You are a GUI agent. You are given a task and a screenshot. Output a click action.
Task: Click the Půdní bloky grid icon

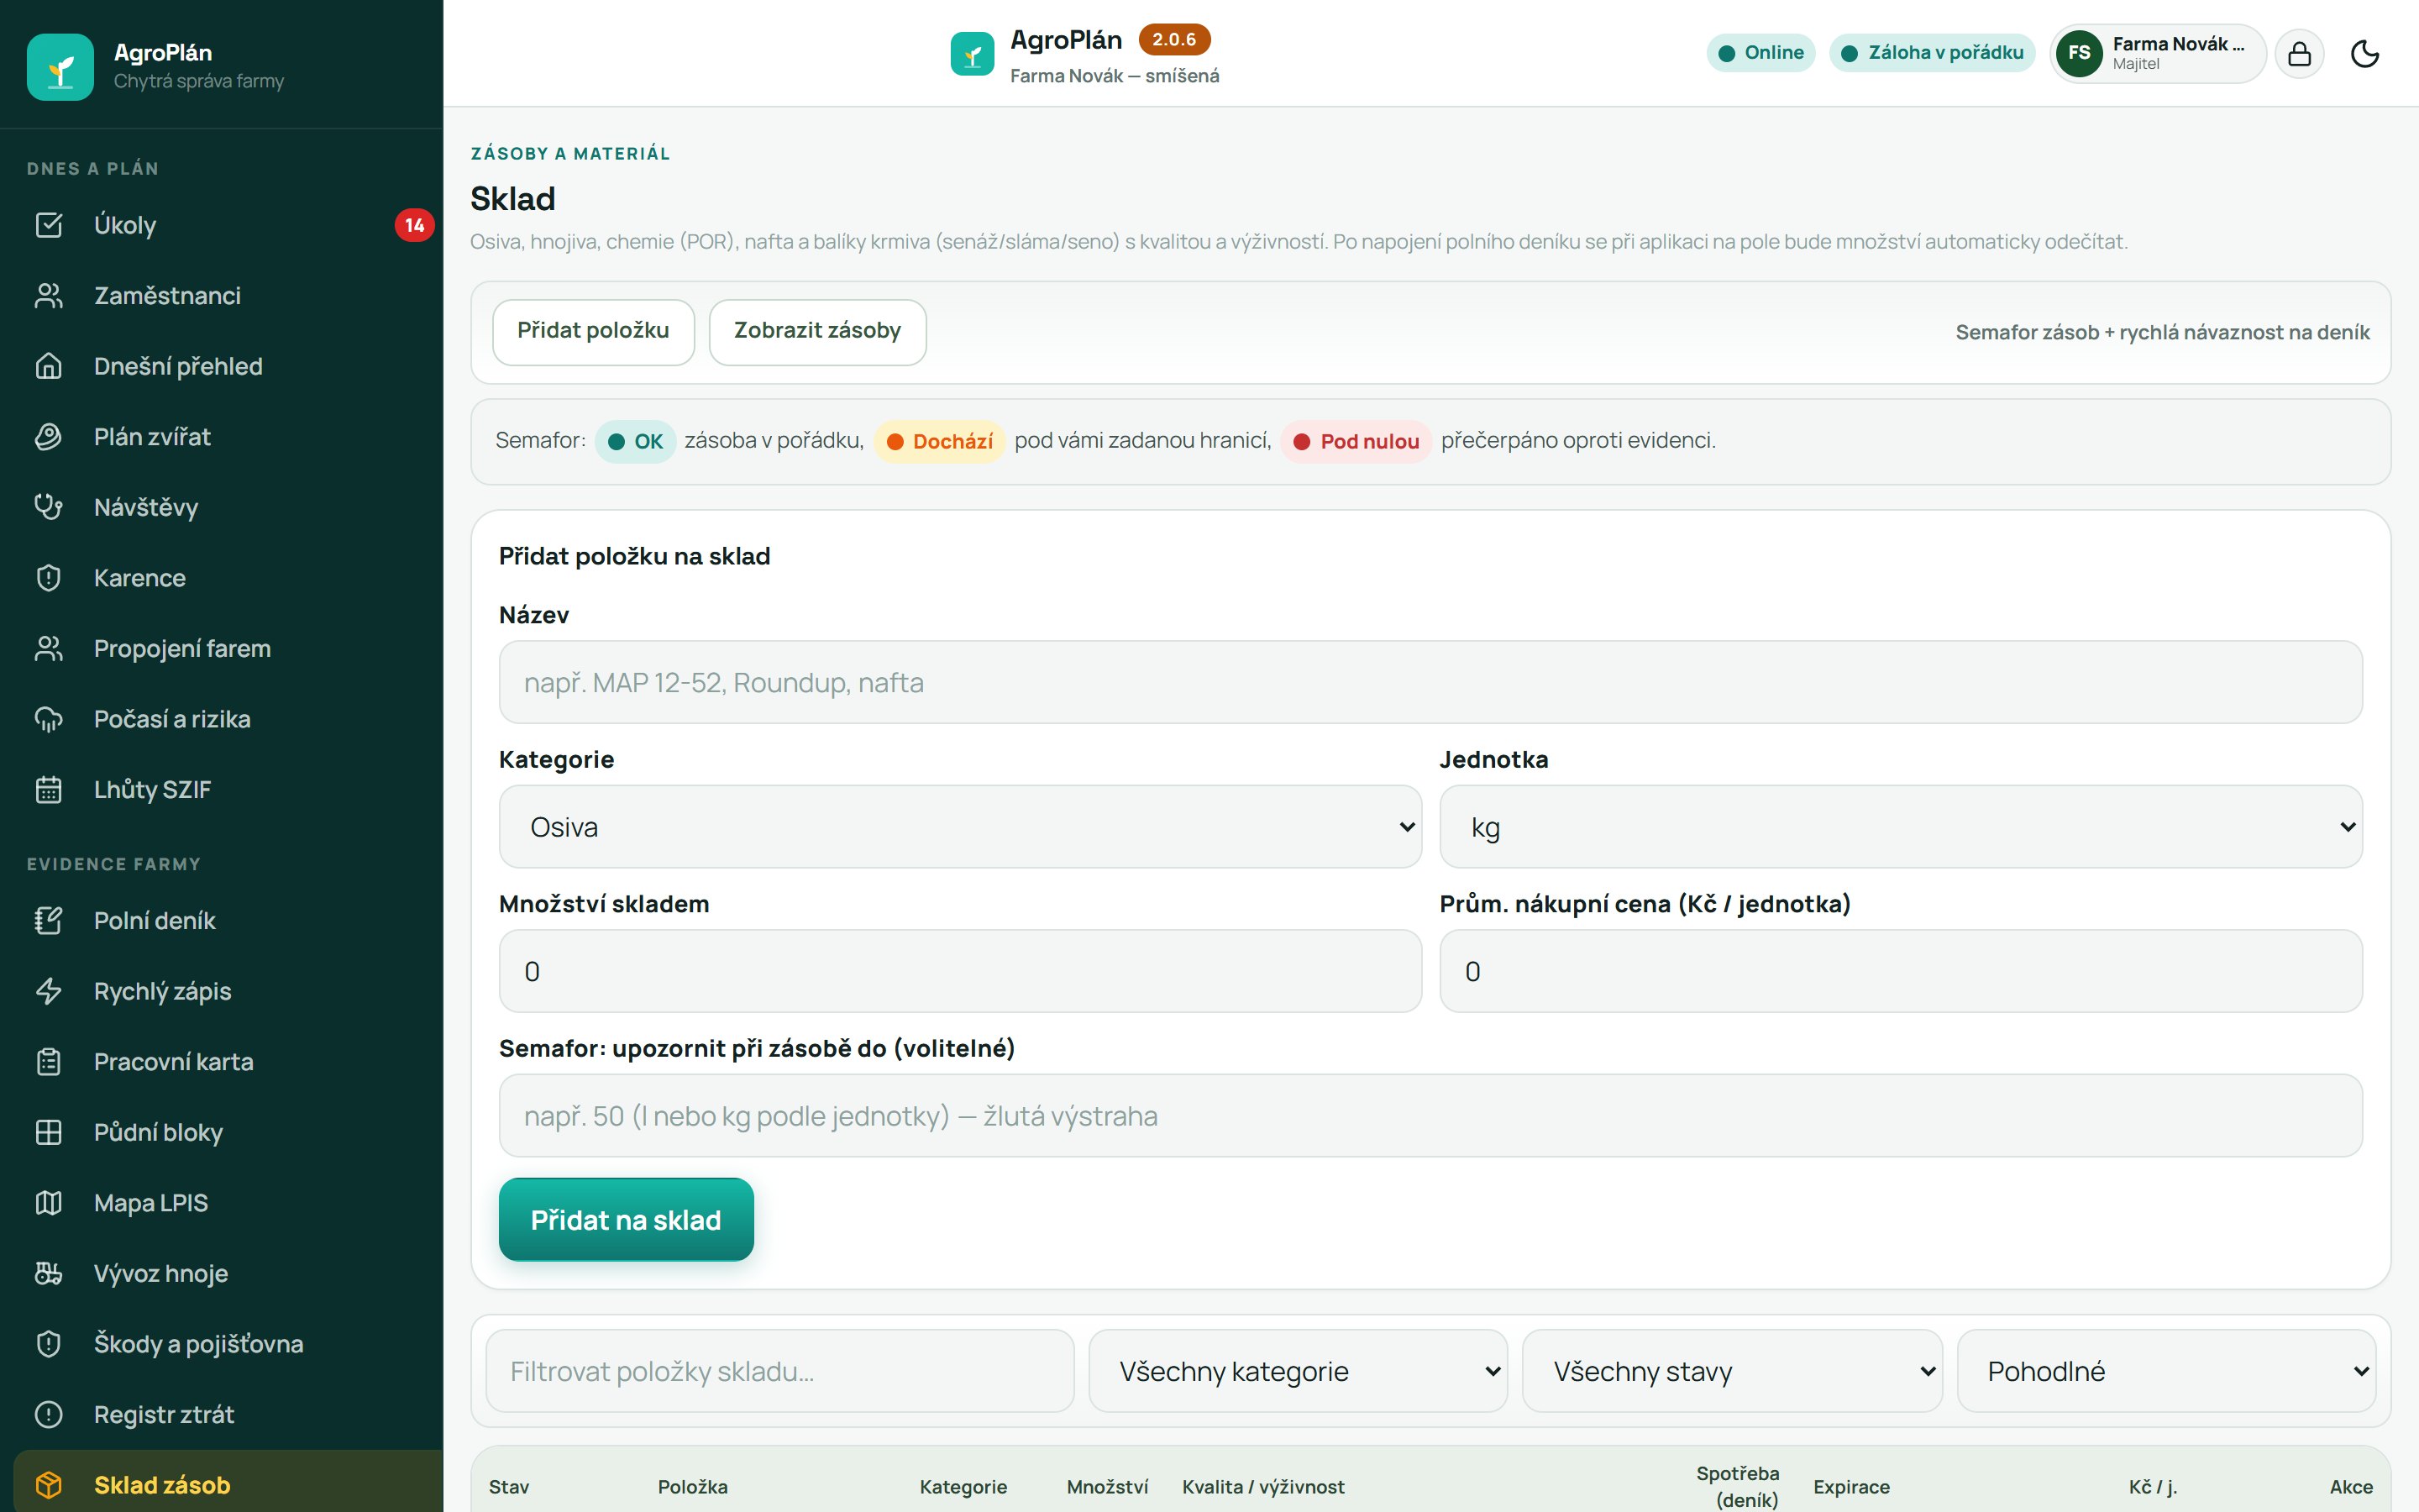click(x=48, y=1132)
